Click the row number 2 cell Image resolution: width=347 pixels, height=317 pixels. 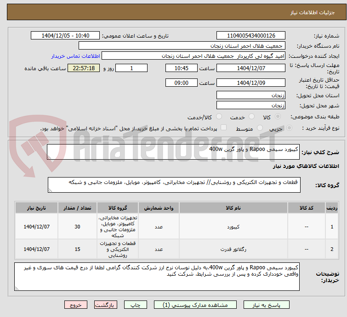pos(332,249)
